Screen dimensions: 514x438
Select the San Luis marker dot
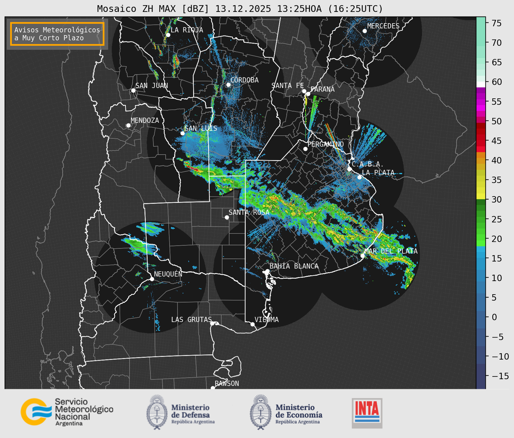(x=182, y=133)
